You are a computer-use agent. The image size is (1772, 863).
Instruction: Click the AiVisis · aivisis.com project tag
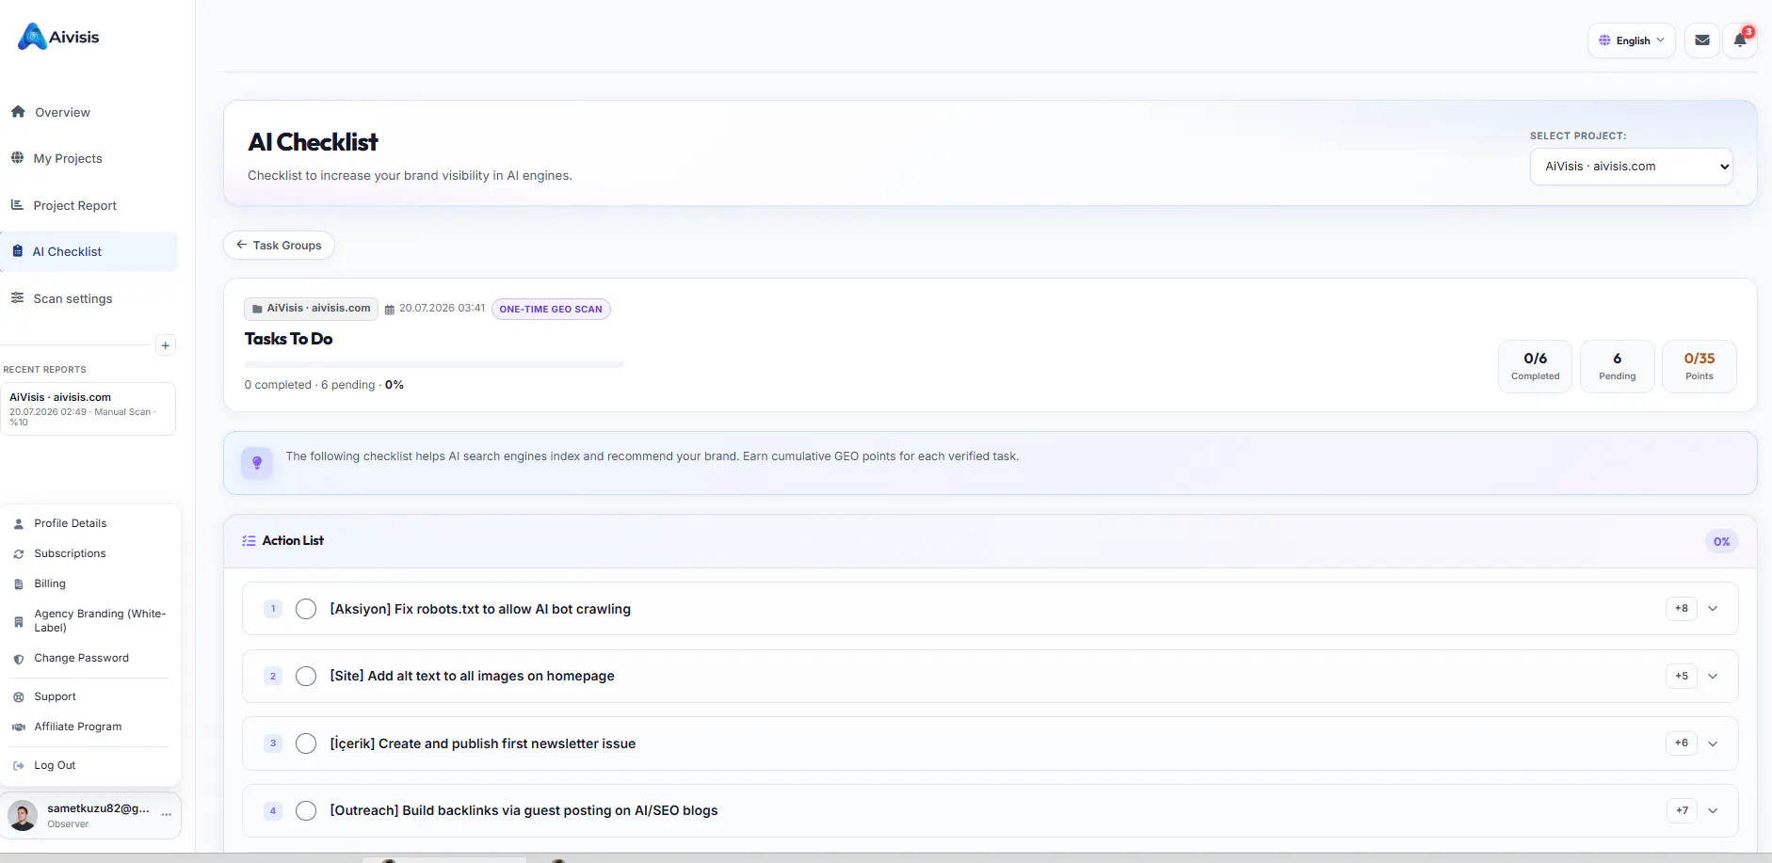pyautogui.click(x=311, y=309)
